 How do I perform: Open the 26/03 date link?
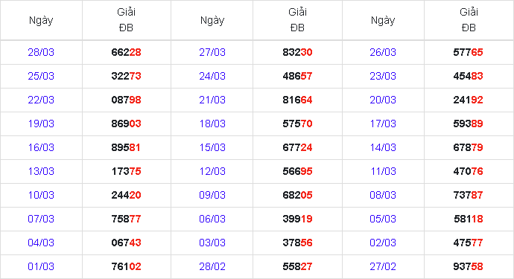[383, 52]
